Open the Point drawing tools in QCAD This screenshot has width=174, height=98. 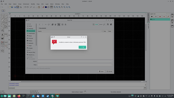coord(2,16)
